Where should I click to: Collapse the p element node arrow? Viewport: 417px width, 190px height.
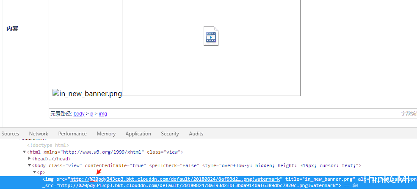coord(35,172)
